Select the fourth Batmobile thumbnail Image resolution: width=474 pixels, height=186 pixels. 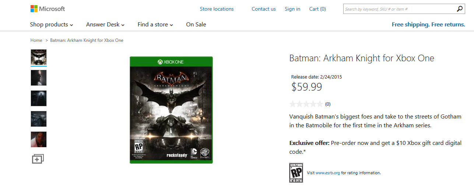point(39,119)
